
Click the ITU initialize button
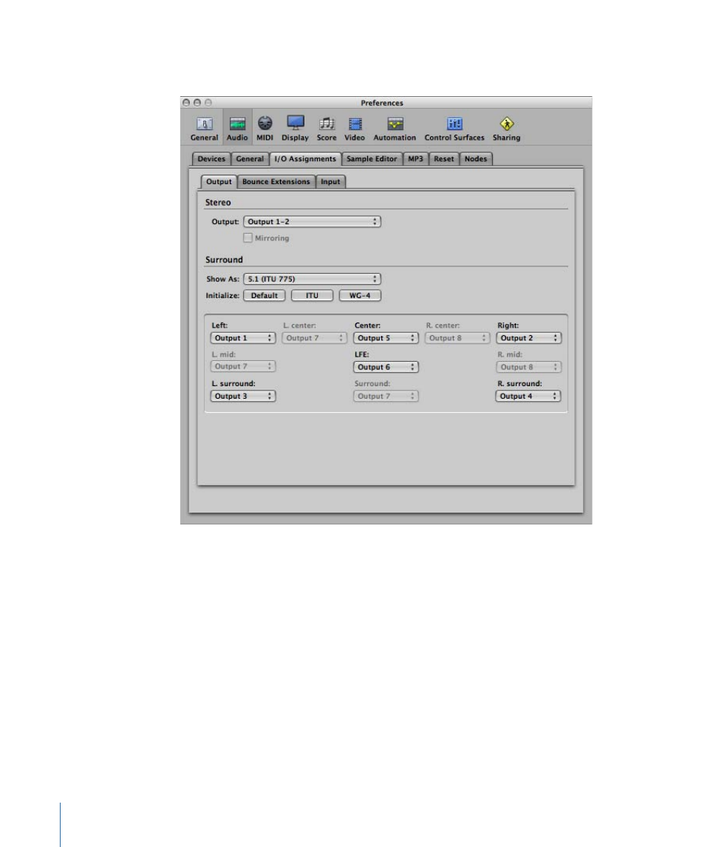coord(312,295)
